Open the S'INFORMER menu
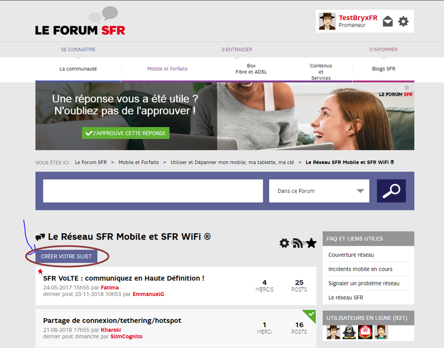Screen dimensions: 444x348 383,49
